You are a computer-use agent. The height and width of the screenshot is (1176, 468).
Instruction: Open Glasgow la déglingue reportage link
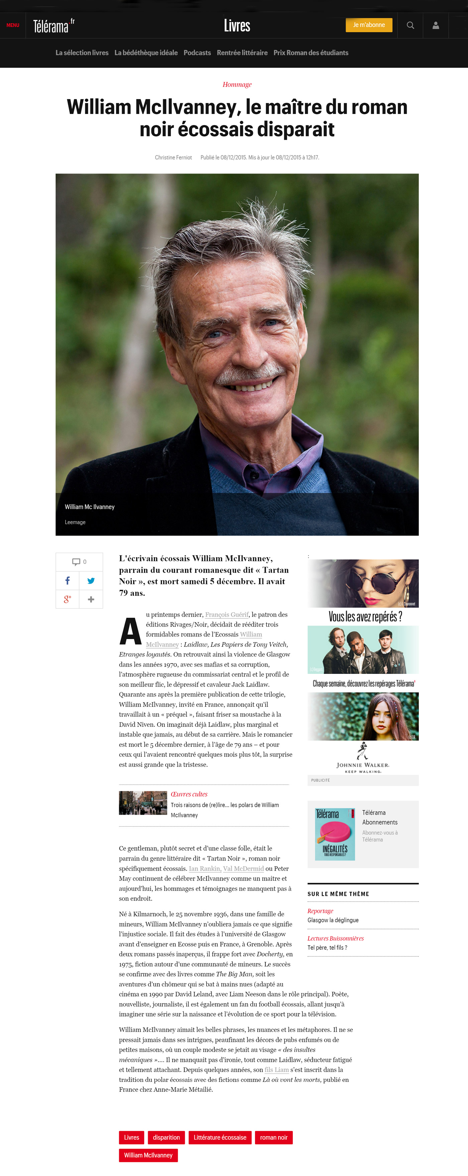click(333, 920)
